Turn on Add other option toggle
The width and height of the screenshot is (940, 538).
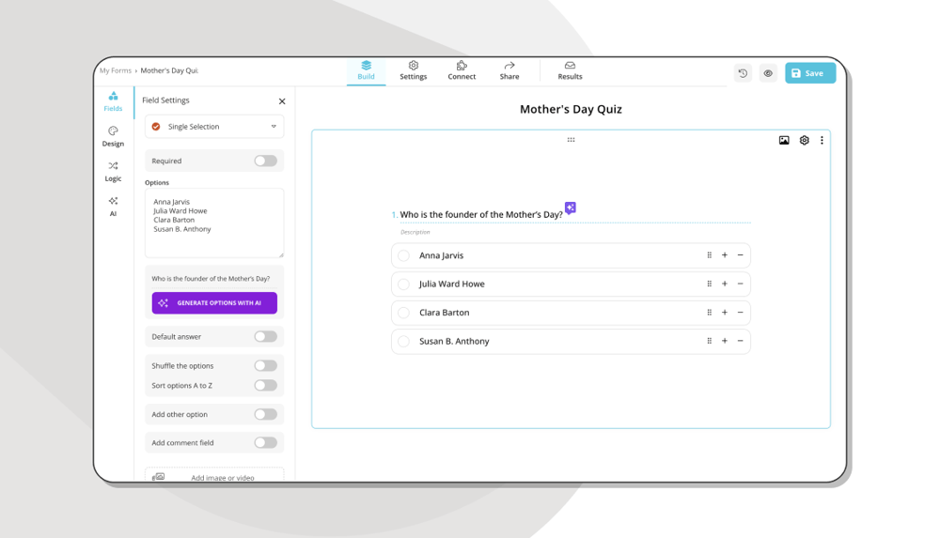tap(265, 414)
